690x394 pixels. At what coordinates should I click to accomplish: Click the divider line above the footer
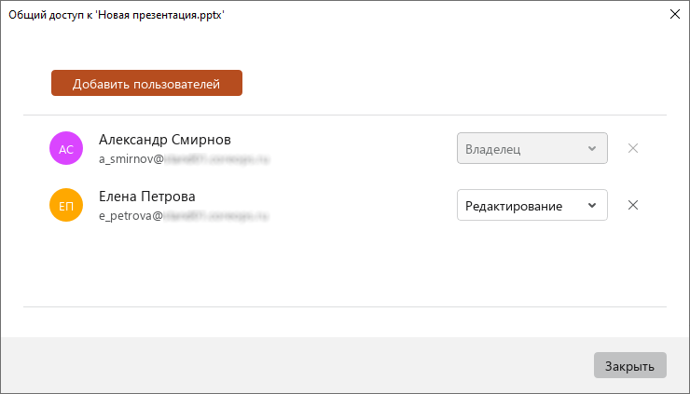[x=345, y=307]
